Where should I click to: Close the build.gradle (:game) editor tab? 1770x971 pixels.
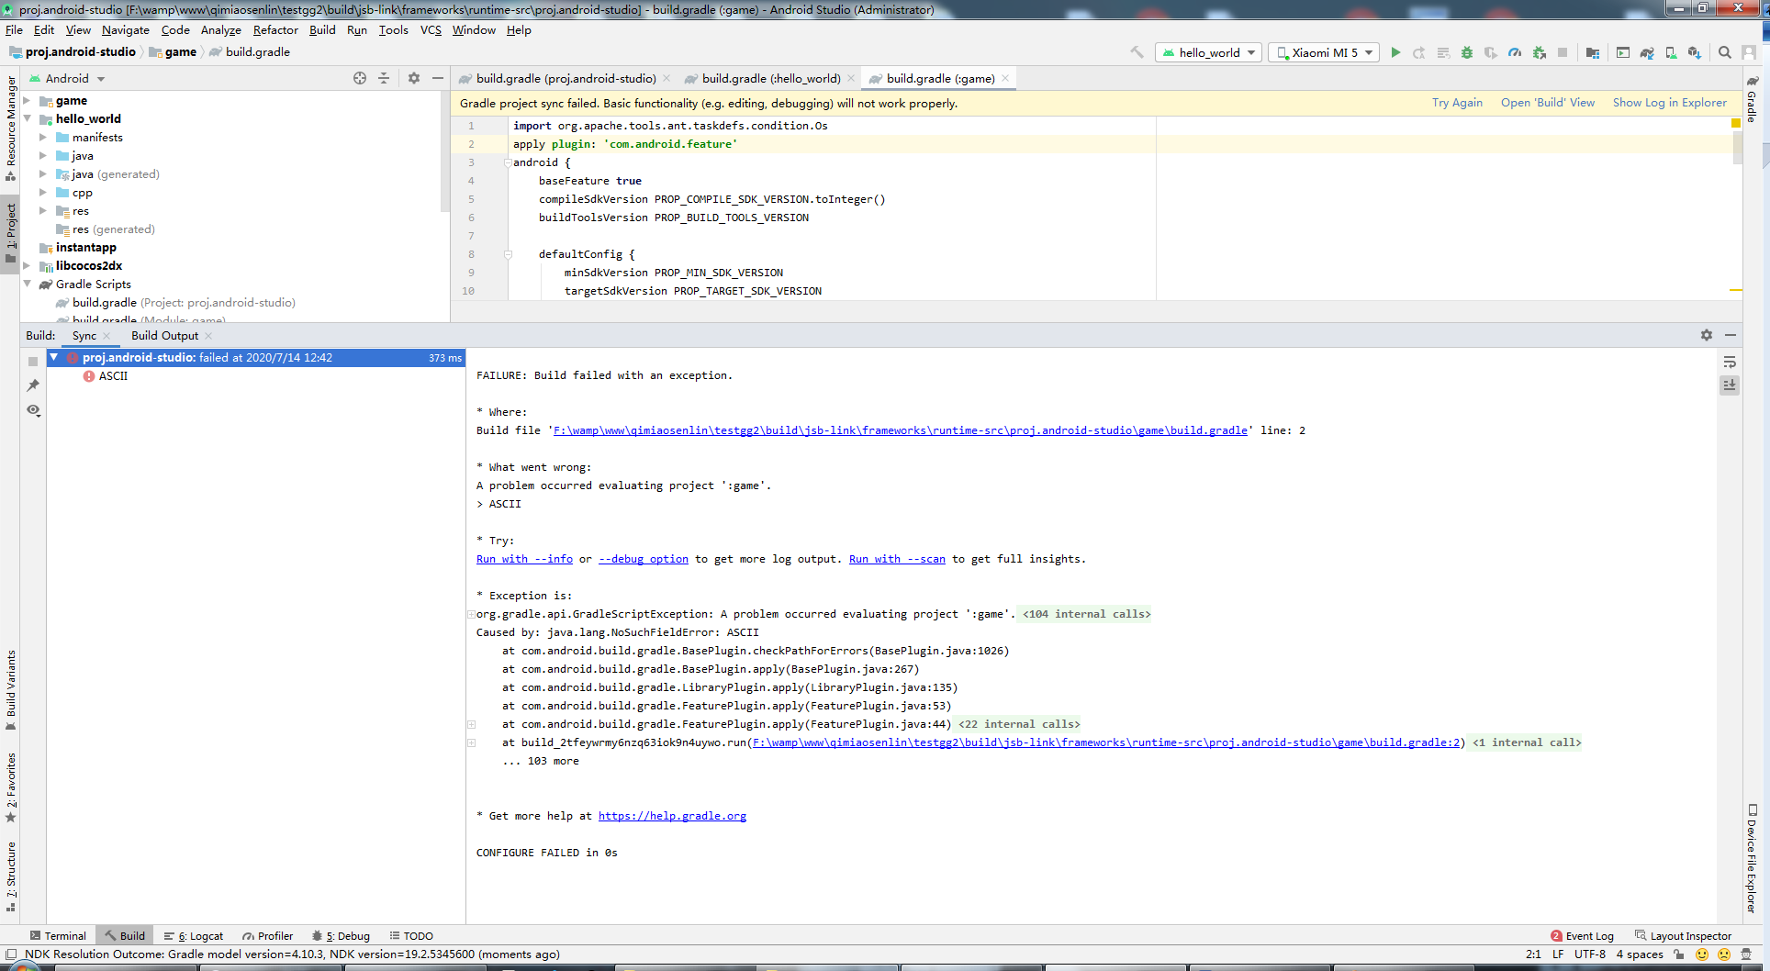click(1005, 79)
